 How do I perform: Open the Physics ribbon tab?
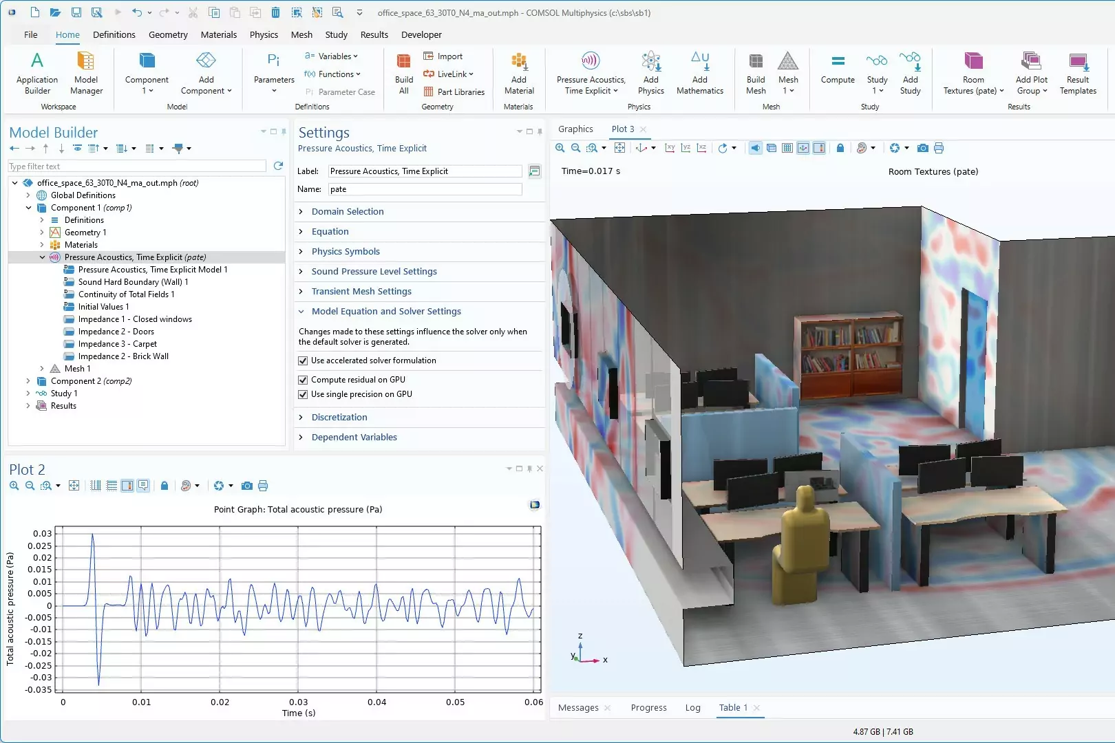point(264,34)
